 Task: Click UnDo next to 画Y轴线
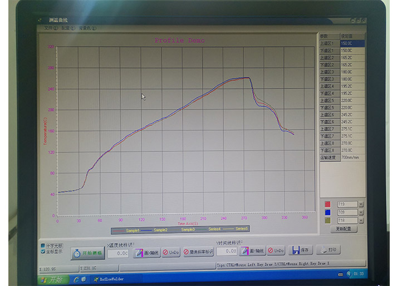pos(276,251)
